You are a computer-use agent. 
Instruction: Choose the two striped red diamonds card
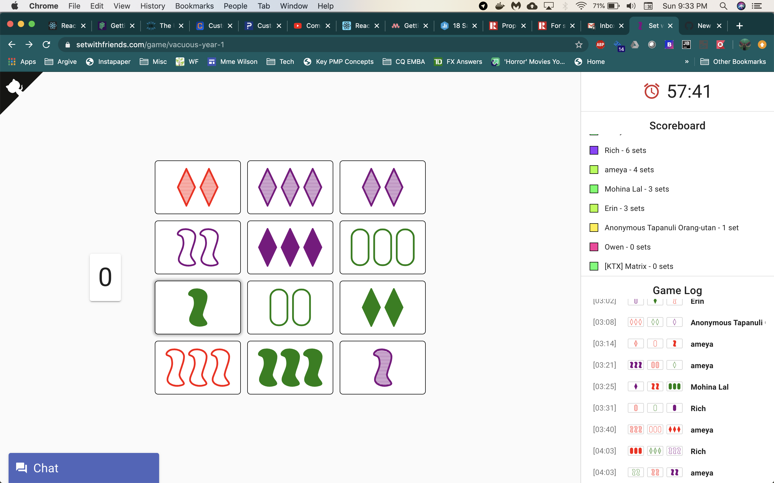click(x=198, y=187)
